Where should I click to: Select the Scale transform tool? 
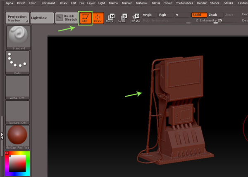pyautogui.click(x=122, y=18)
